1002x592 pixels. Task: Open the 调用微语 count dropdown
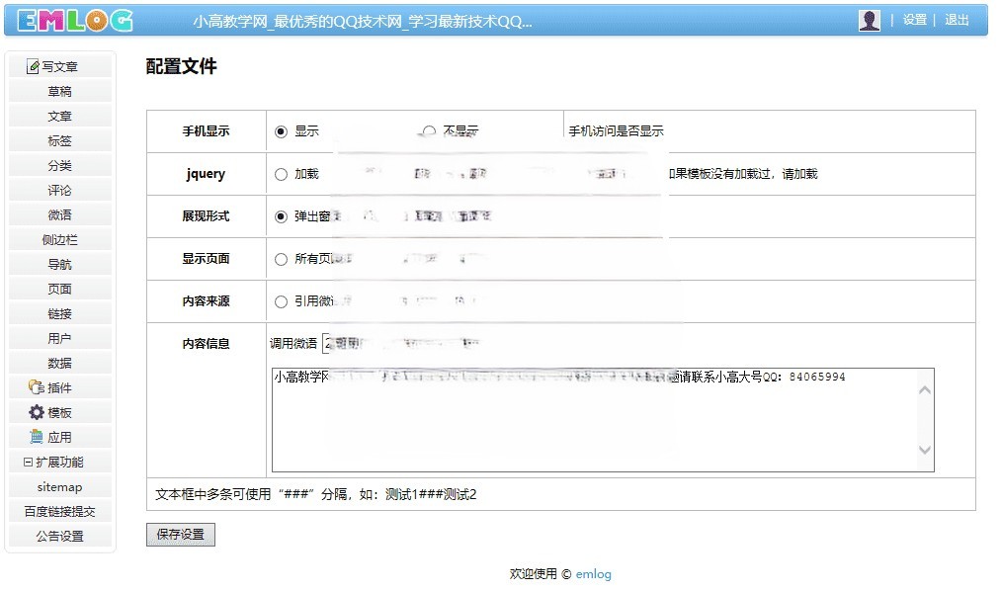coord(329,344)
